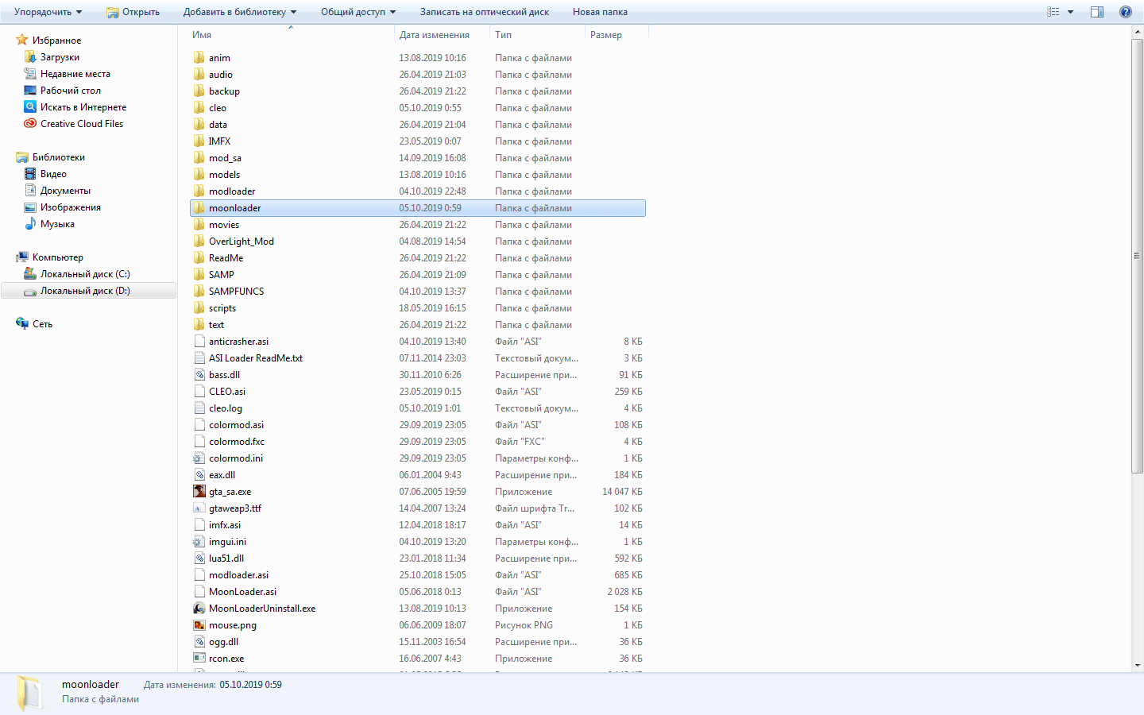Open the Упорядочить dropdown menu
The width and height of the screenshot is (1144, 715).
point(48,12)
